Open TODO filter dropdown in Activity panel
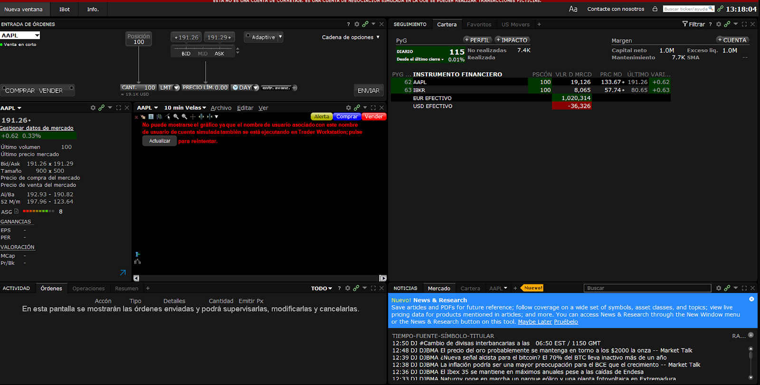This screenshot has width=760, height=385. (x=322, y=288)
